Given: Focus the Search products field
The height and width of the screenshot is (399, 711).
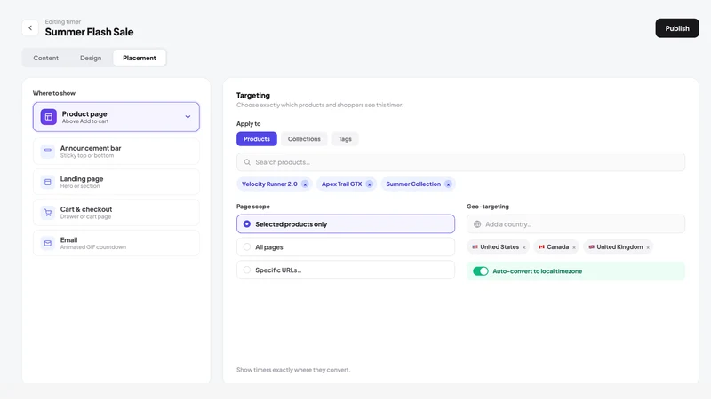Looking at the screenshot, I should pyautogui.click(x=460, y=162).
